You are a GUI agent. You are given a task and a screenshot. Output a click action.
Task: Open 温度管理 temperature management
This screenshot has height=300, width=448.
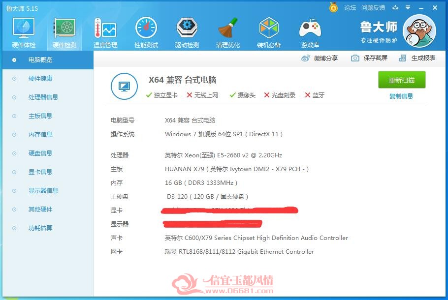105,33
